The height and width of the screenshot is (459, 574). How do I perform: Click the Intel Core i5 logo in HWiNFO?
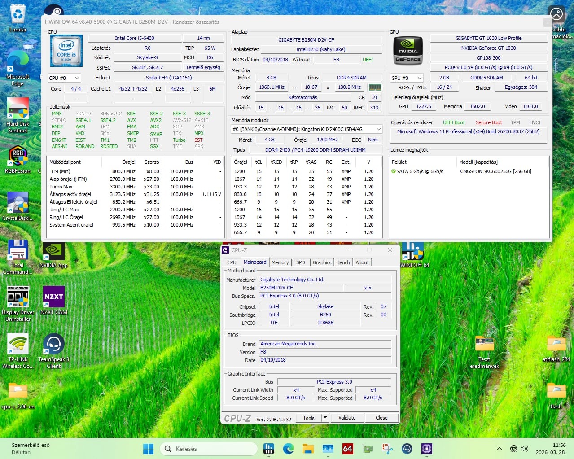coord(66,51)
